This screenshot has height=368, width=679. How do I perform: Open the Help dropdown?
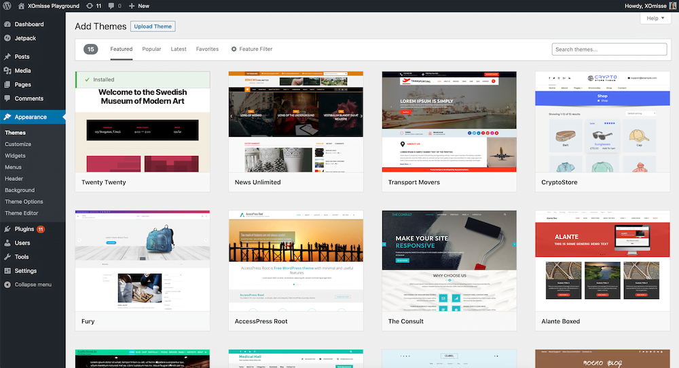coord(655,18)
